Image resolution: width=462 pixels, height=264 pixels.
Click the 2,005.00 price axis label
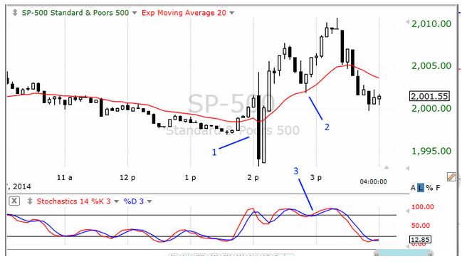431,66
